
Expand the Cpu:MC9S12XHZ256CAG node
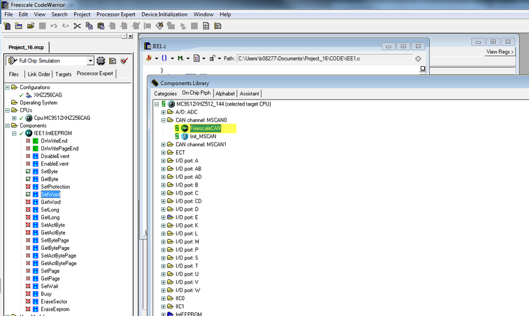tap(14, 118)
